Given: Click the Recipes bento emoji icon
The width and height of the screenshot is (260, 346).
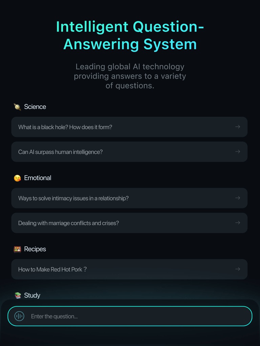Looking at the screenshot, I should tap(17, 249).
